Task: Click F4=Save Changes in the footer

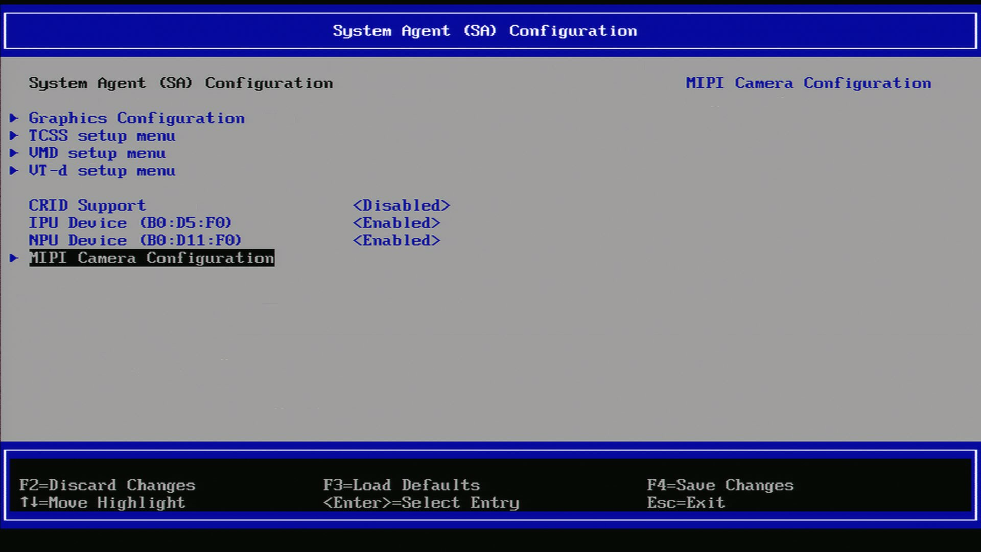Action: pos(720,485)
